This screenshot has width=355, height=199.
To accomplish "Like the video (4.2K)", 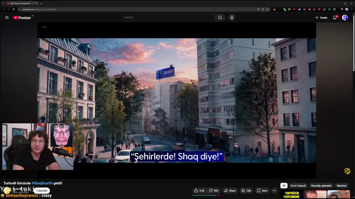I will click(x=199, y=190).
